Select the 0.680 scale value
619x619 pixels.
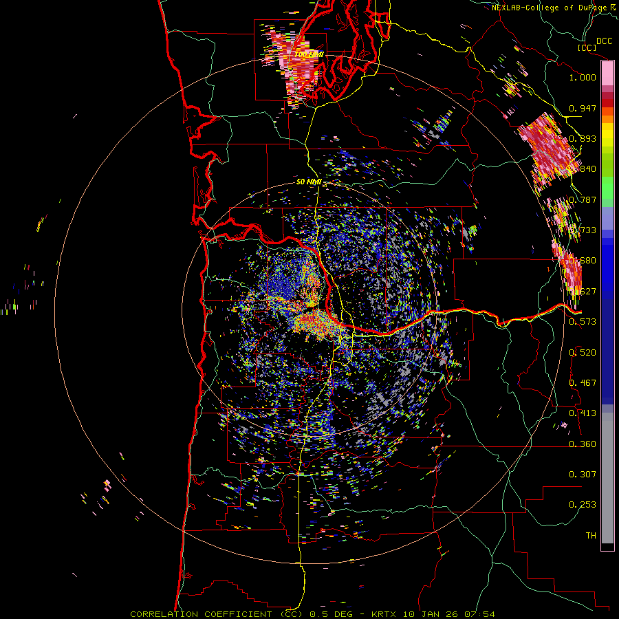[x=583, y=261]
